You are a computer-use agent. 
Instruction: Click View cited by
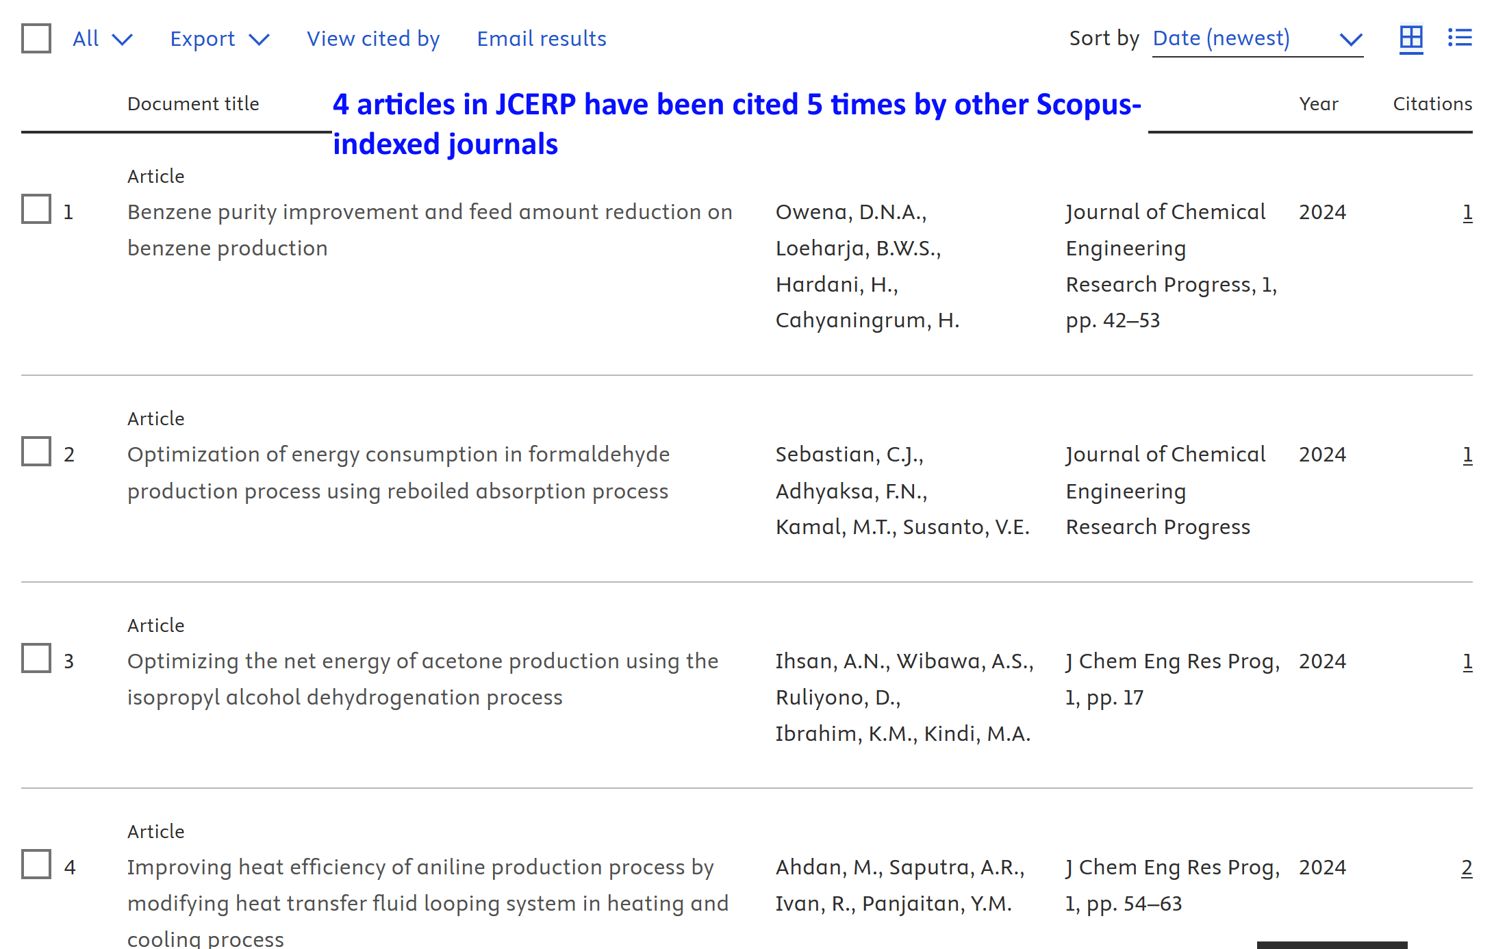point(373,39)
